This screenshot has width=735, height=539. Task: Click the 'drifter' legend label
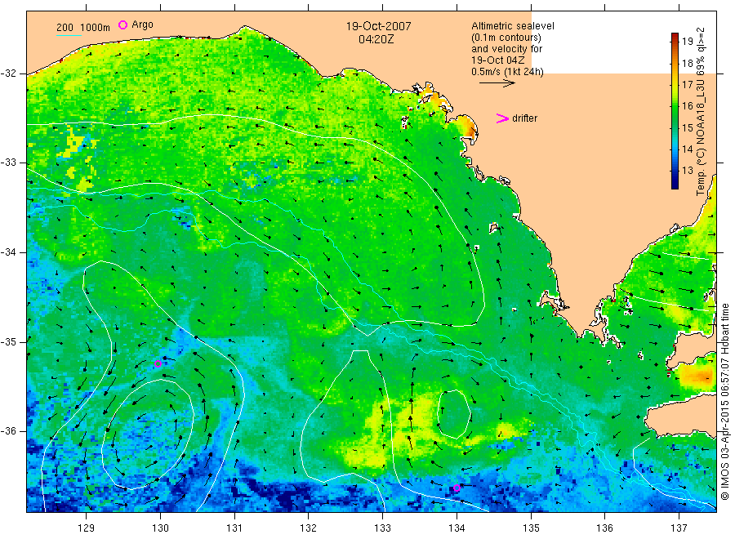pos(524,118)
